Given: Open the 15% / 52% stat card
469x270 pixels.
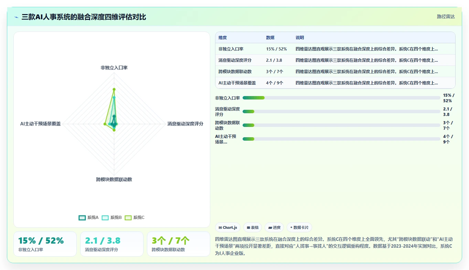Looking at the screenshot, I should [x=45, y=244].
